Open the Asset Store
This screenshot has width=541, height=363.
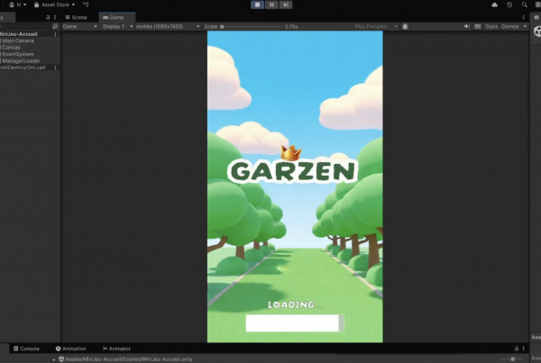click(x=56, y=5)
